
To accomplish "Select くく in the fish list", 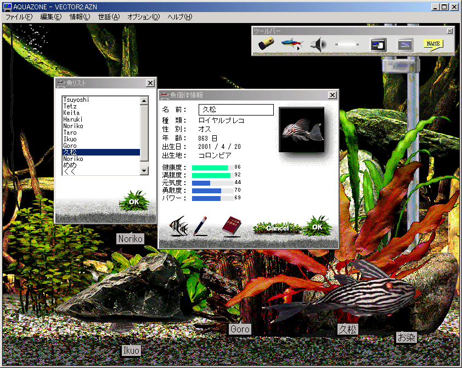I will tap(101, 172).
